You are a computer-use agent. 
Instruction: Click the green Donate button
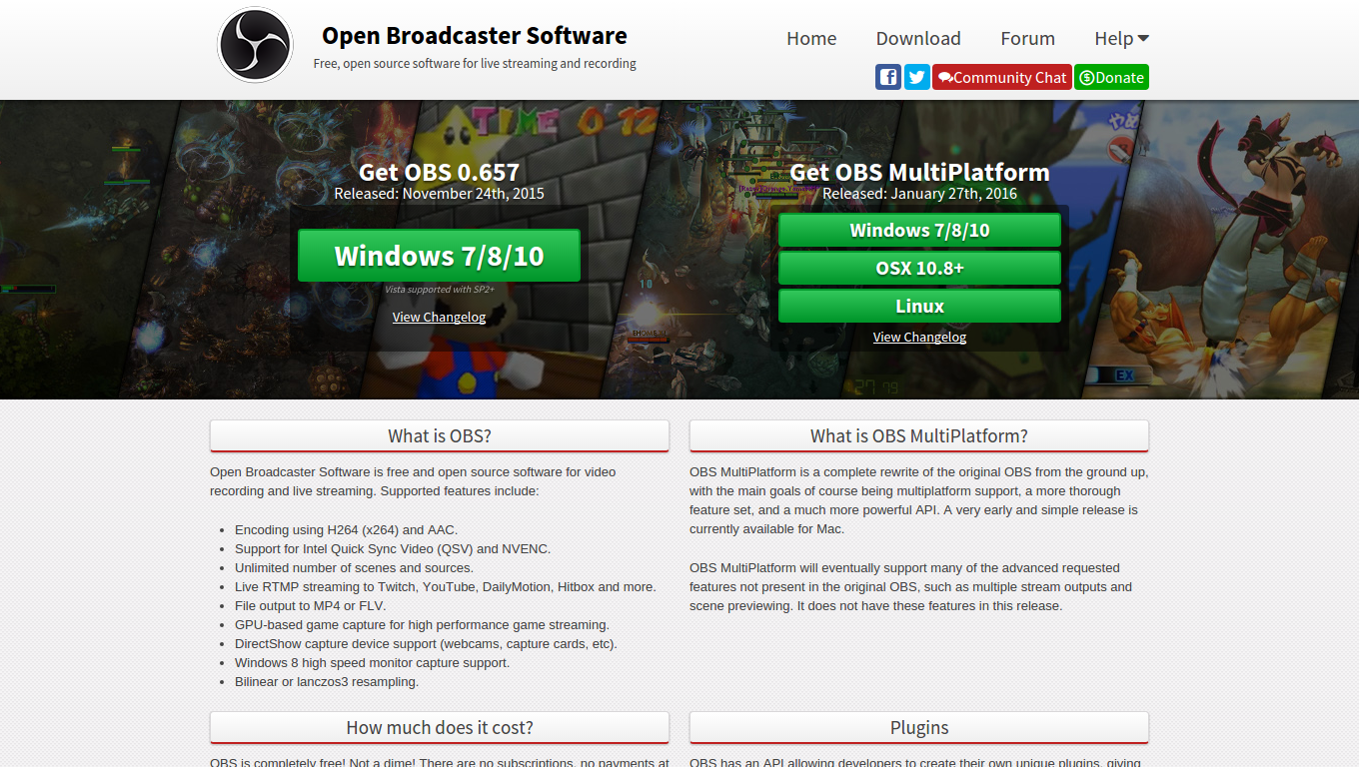[x=1111, y=77]
